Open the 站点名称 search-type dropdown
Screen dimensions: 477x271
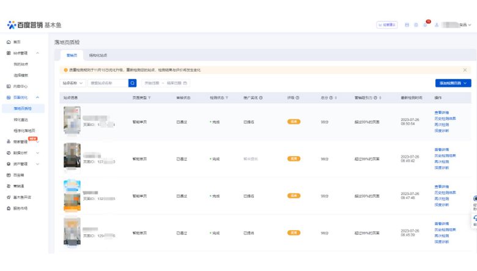[x=73, y=83]
